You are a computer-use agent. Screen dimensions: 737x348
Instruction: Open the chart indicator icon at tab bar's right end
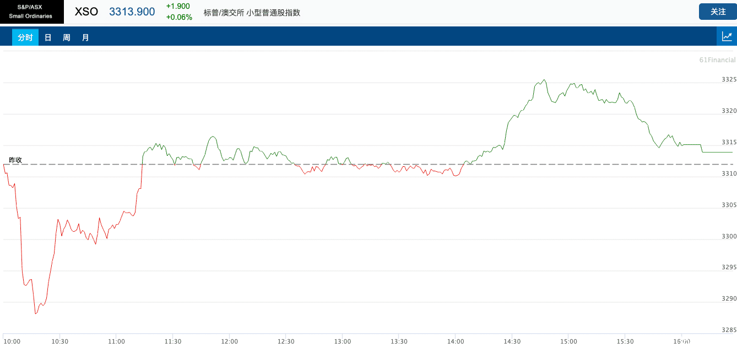tap(727, 36)
